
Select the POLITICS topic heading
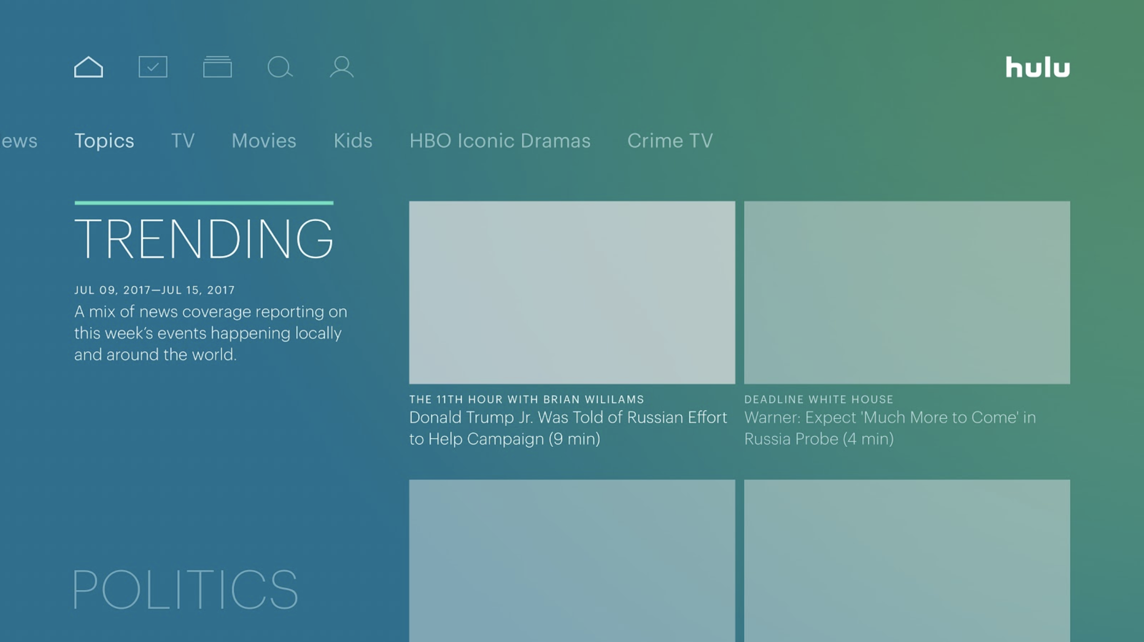186,590
